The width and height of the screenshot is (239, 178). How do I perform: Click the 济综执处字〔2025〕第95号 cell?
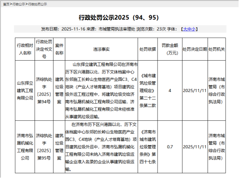pos(44,147)
